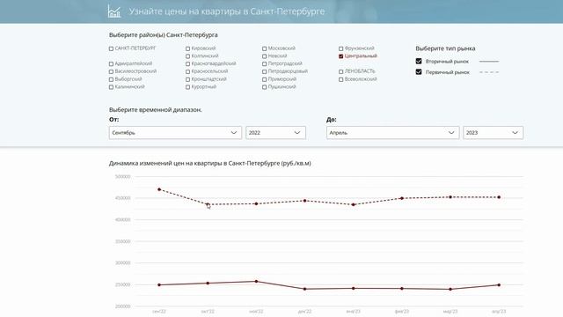
Task: Uncheck the Центральный district checkbox
Action: (340, 56)
